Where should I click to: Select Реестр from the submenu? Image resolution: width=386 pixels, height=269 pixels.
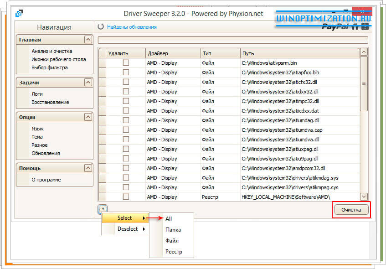coord(173,252)
